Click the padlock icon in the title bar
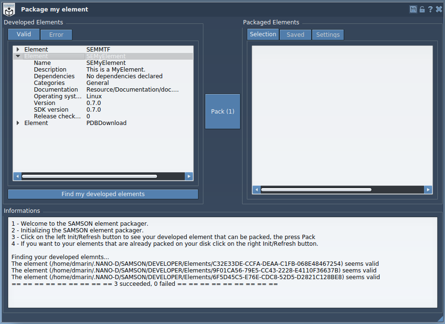This screenshot has width=445, height=324. 421,9
